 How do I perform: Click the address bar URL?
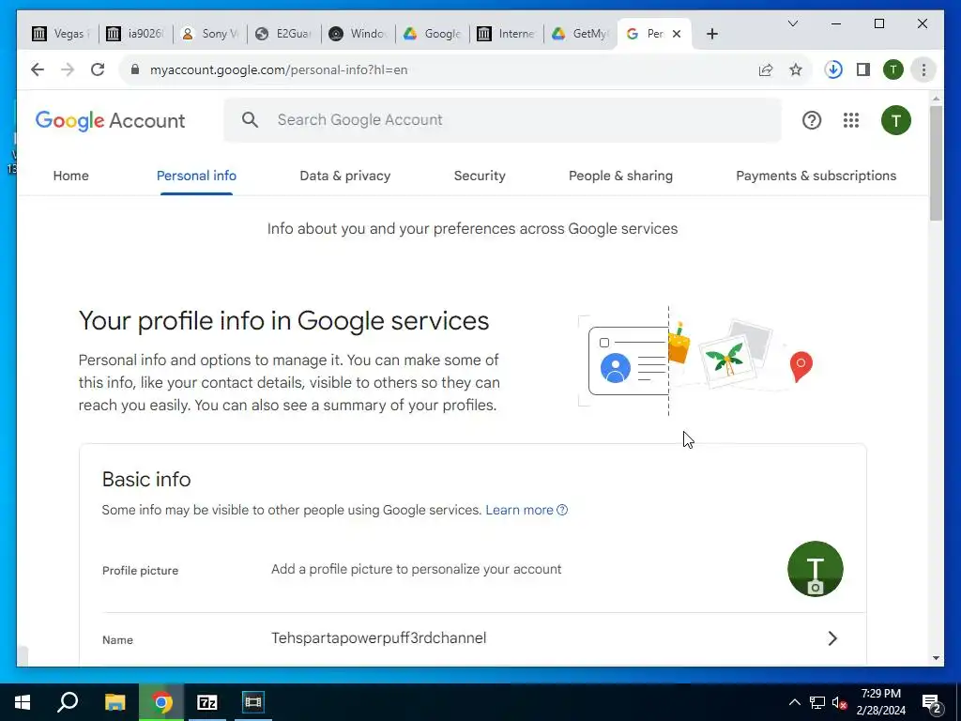click(x=279, y=69)
